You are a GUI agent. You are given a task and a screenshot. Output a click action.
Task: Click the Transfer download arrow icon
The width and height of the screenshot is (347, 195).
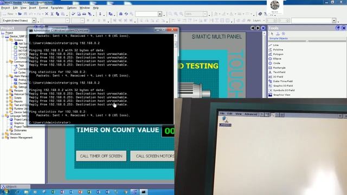pos(100,14)
